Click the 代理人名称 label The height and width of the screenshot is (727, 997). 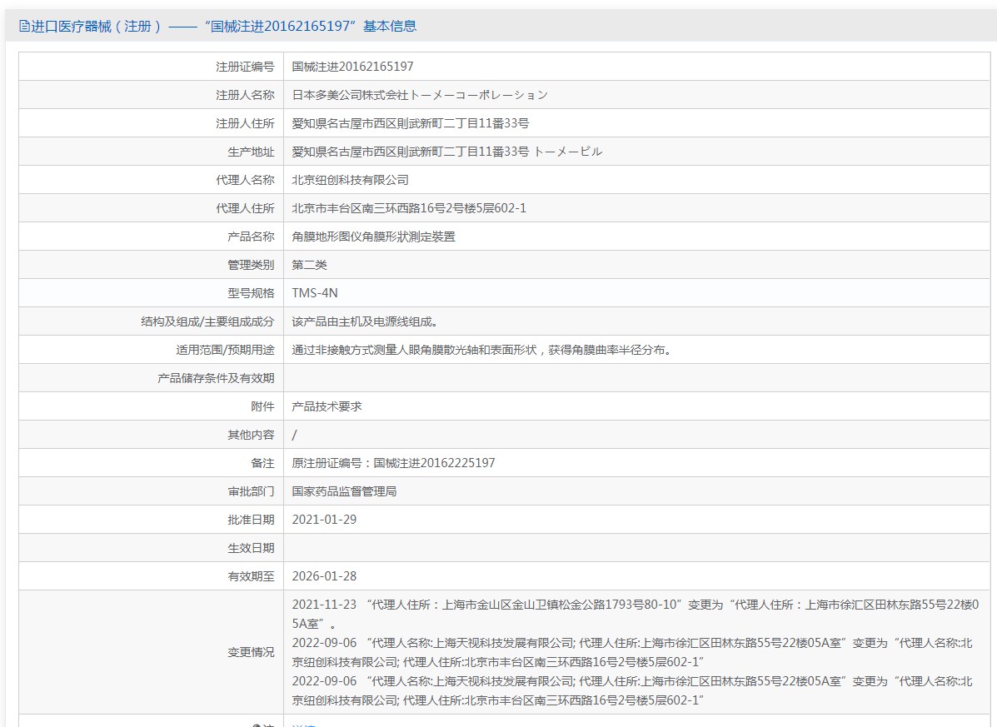tap(245, 180)
